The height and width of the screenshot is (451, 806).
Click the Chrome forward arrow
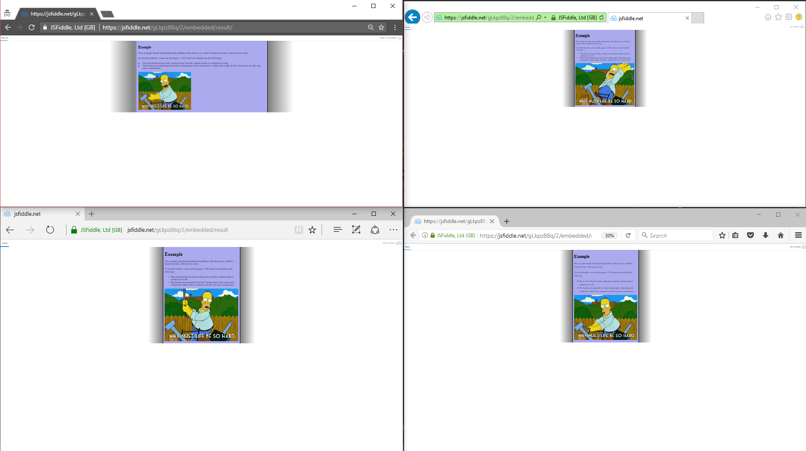(19, 27)
